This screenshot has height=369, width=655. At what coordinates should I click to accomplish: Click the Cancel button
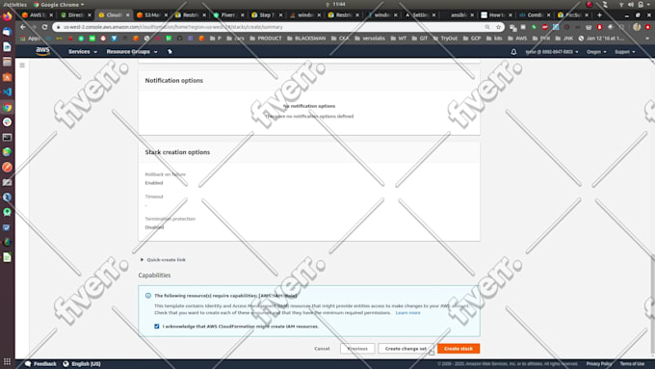click(x=322, y=348)
